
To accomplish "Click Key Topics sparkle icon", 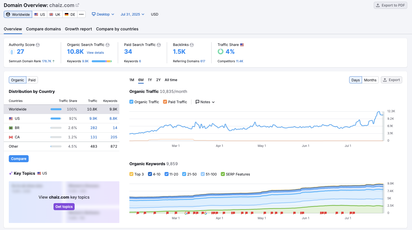I will click(11, 174).
